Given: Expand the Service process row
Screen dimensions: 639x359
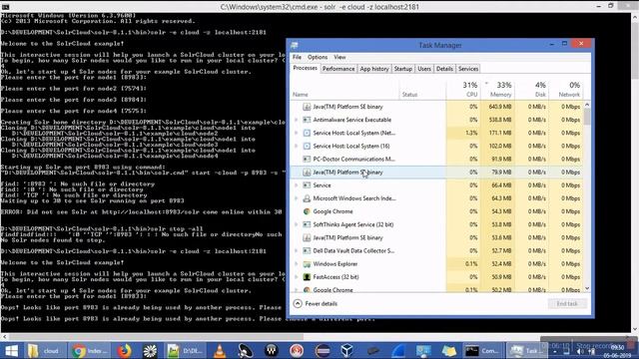Looking at the screenshot, I should click(x=297, y=185).
